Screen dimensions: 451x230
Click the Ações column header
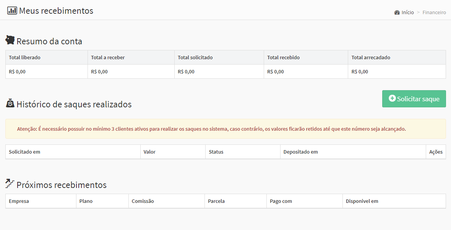(436, 152)
